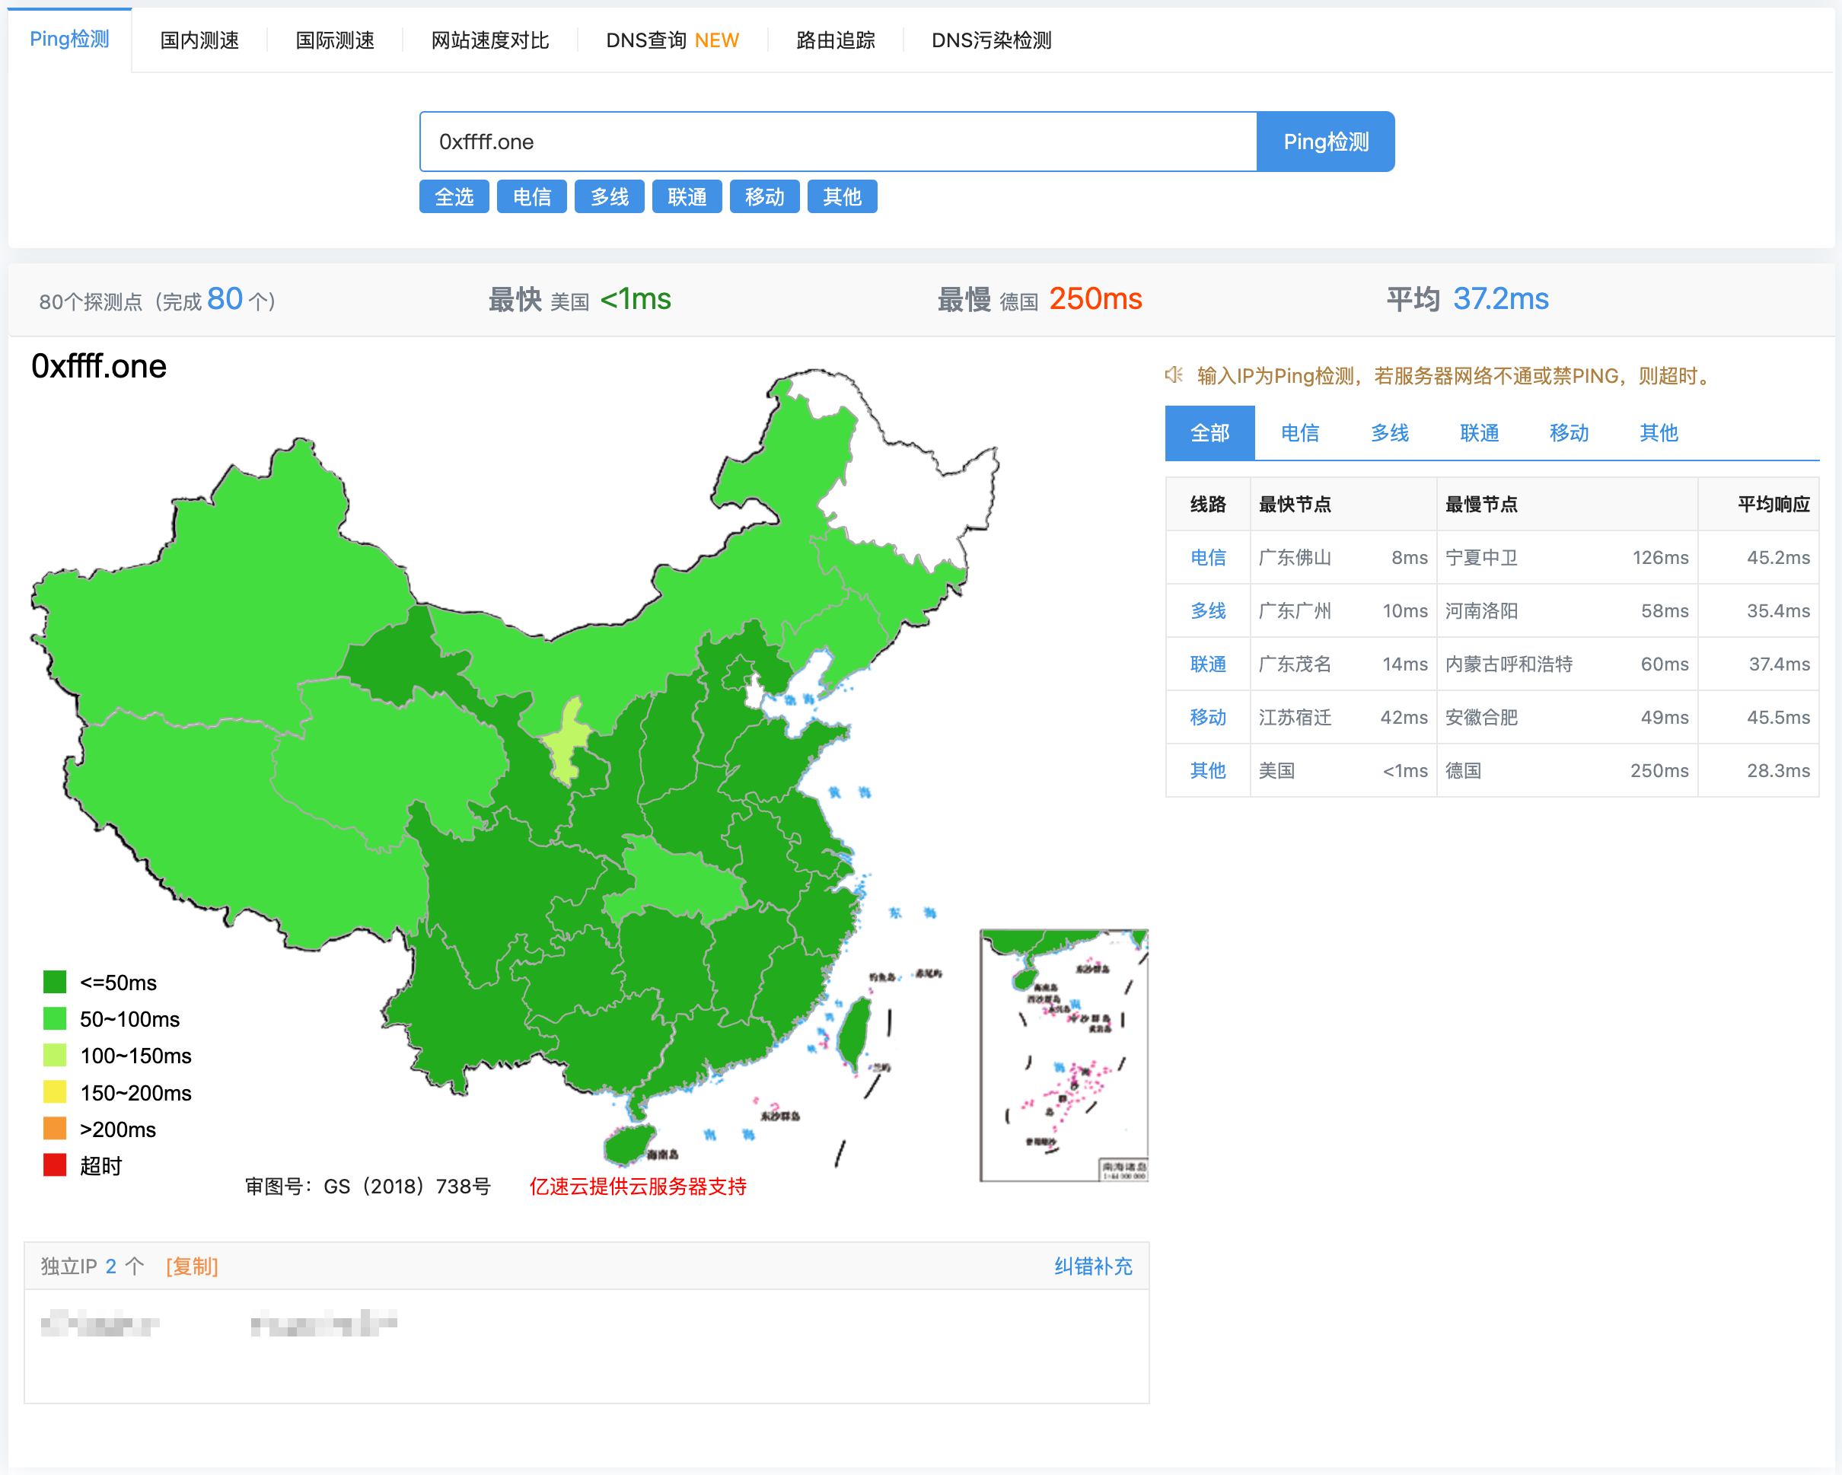Viewport: 1842px width, 1475px height.
Task: Select the 电信 tab above results table
Action: point(1299,433)
